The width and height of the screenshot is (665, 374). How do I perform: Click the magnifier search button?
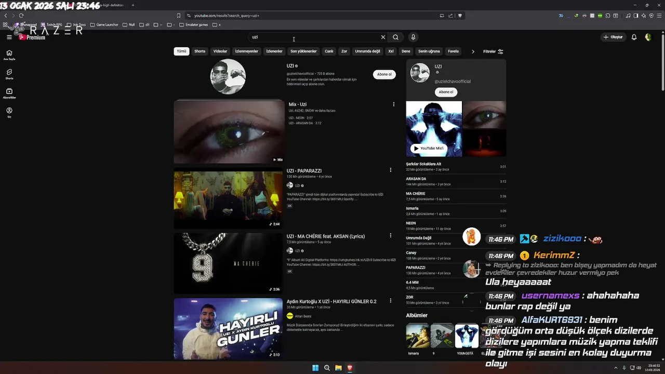[395, 37]
